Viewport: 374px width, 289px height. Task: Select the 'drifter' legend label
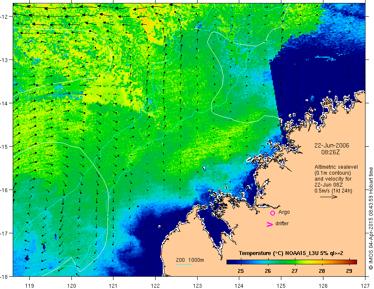(x=282, y=224)
